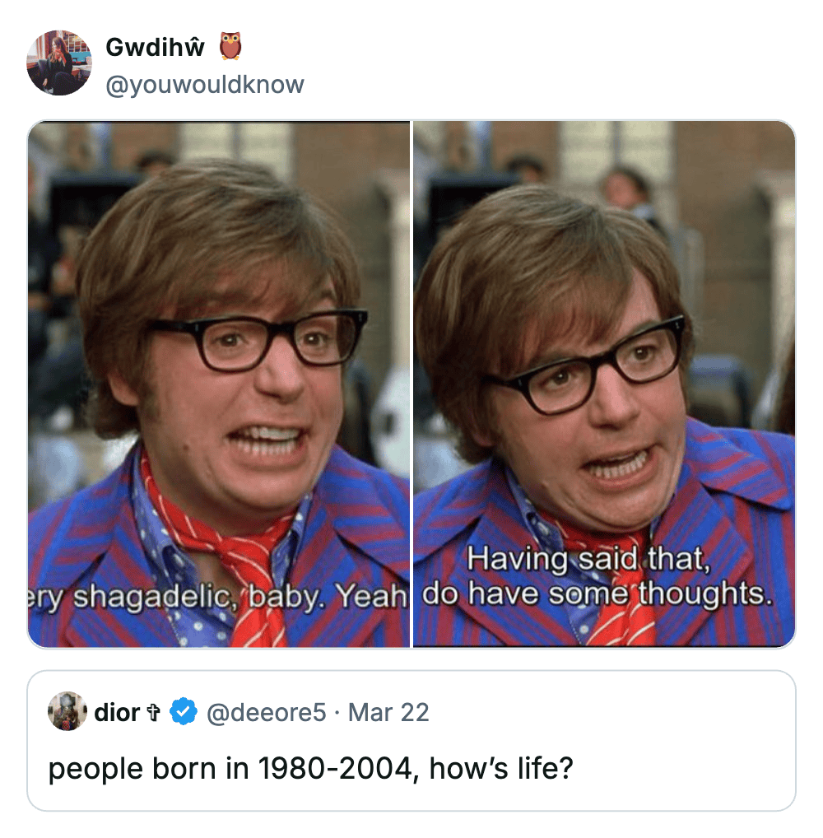This screenshot has width=823, height=838.
Task: Click the owl emoji beside Gwdihŵ
Action: (230, 47)
